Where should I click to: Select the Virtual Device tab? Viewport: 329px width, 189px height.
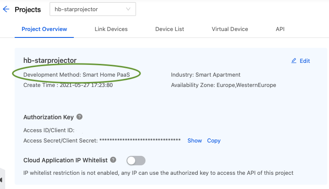[230, 29]
